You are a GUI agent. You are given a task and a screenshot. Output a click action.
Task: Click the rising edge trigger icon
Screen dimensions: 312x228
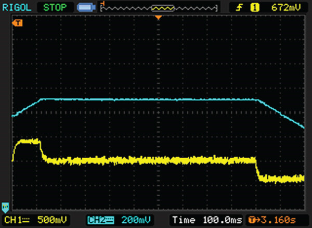point(239,8)
